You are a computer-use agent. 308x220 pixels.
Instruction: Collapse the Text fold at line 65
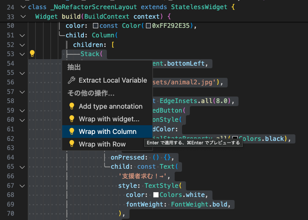pos(23,167)
